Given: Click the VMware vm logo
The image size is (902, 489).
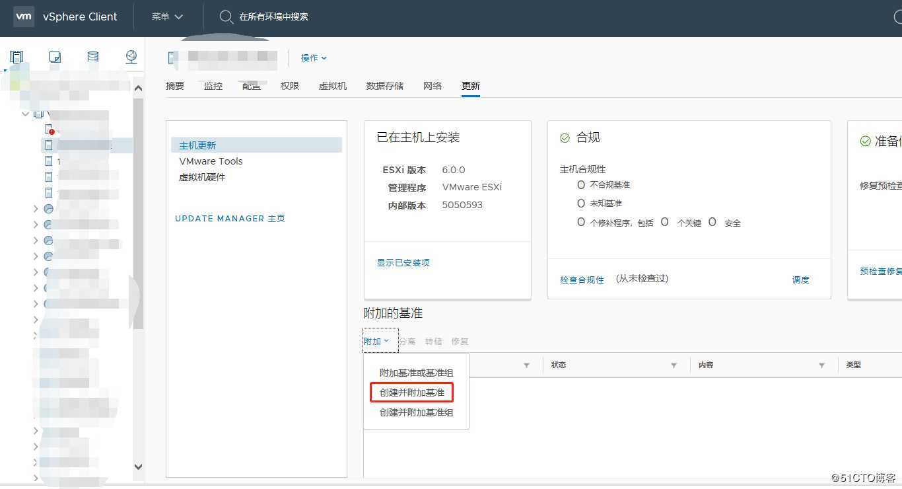Looking at the screenshot, I should pyautogui.click(x=24, y=17).
